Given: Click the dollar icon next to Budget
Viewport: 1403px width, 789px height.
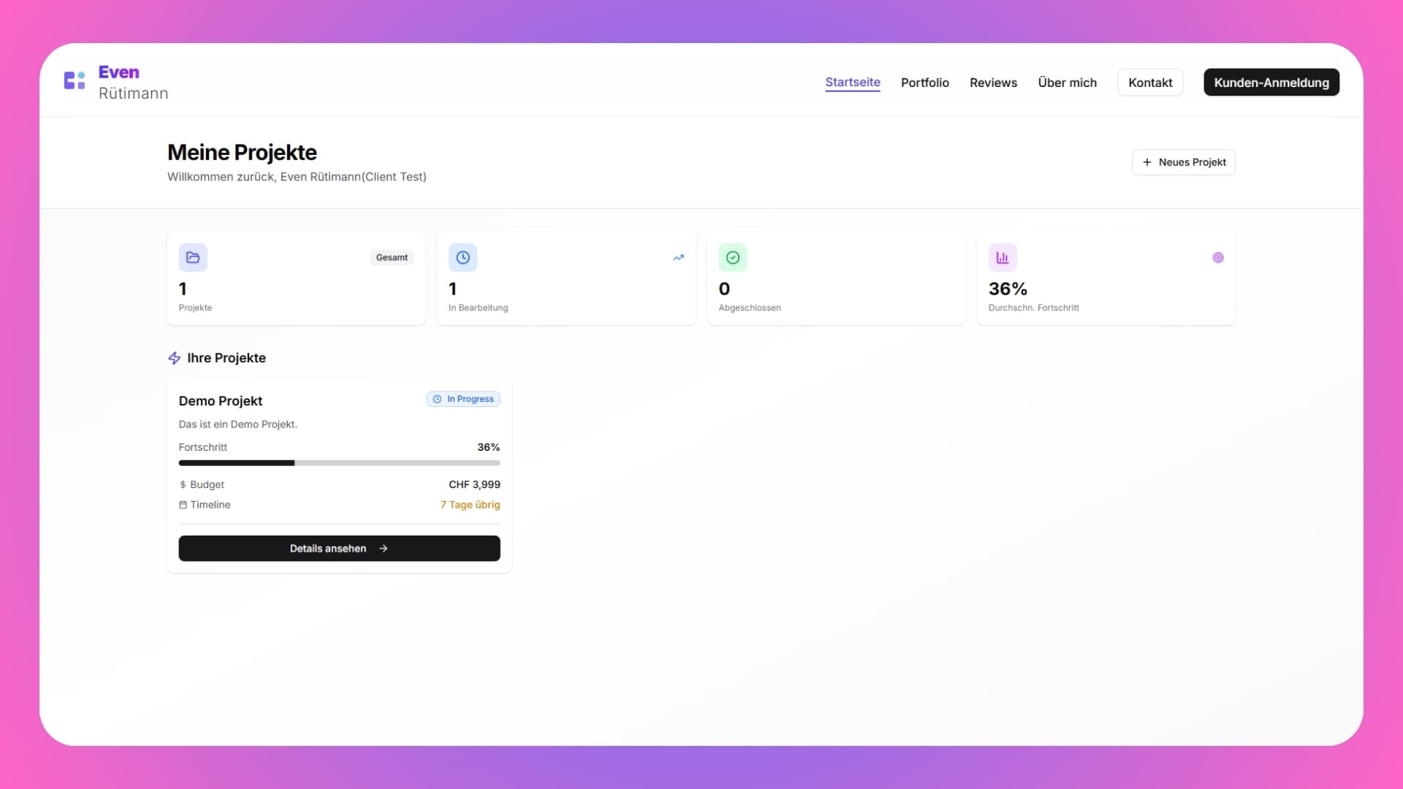Looking at the screenshot, I should 183,484.
